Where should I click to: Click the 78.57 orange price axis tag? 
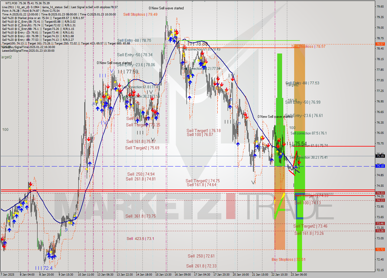pyautogui.click(x=380, y=44)
